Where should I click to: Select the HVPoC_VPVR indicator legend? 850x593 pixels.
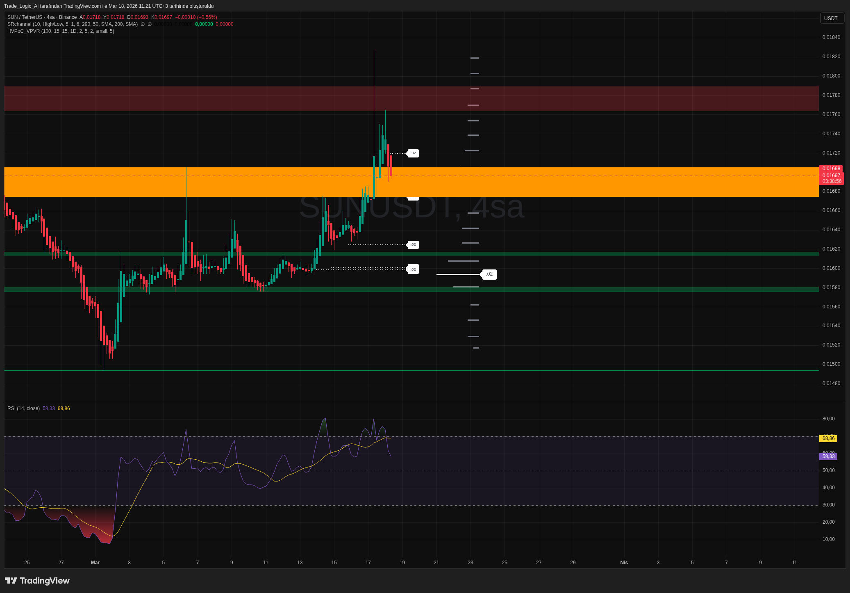click(61, 31)
